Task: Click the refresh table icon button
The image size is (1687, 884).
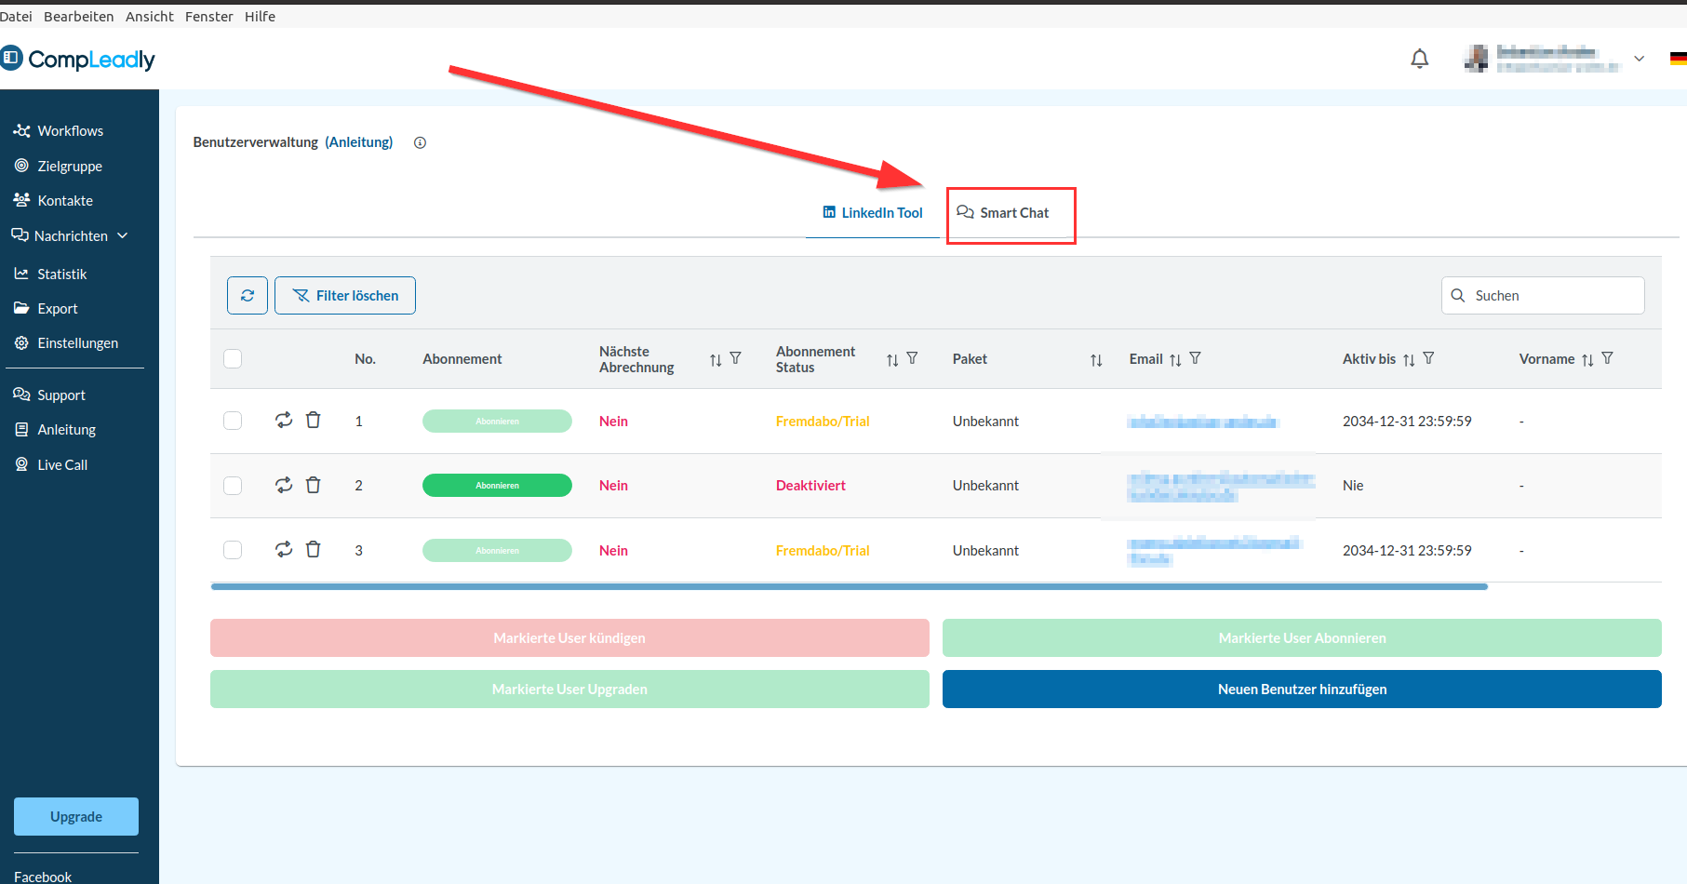Action: pos(248,296)
